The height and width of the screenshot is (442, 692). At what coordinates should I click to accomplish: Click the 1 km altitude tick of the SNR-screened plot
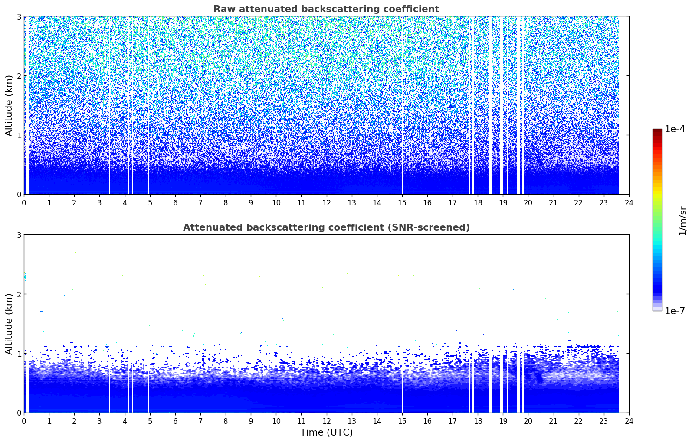pyautogui.click(x=19, y=354)
